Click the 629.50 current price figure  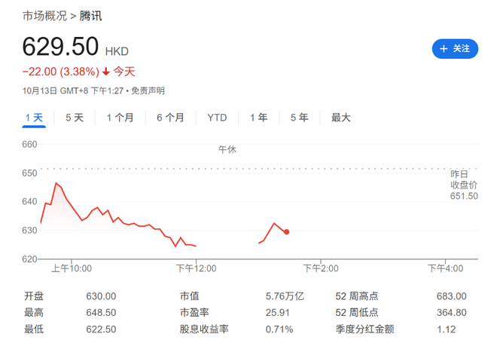[60, 47]
